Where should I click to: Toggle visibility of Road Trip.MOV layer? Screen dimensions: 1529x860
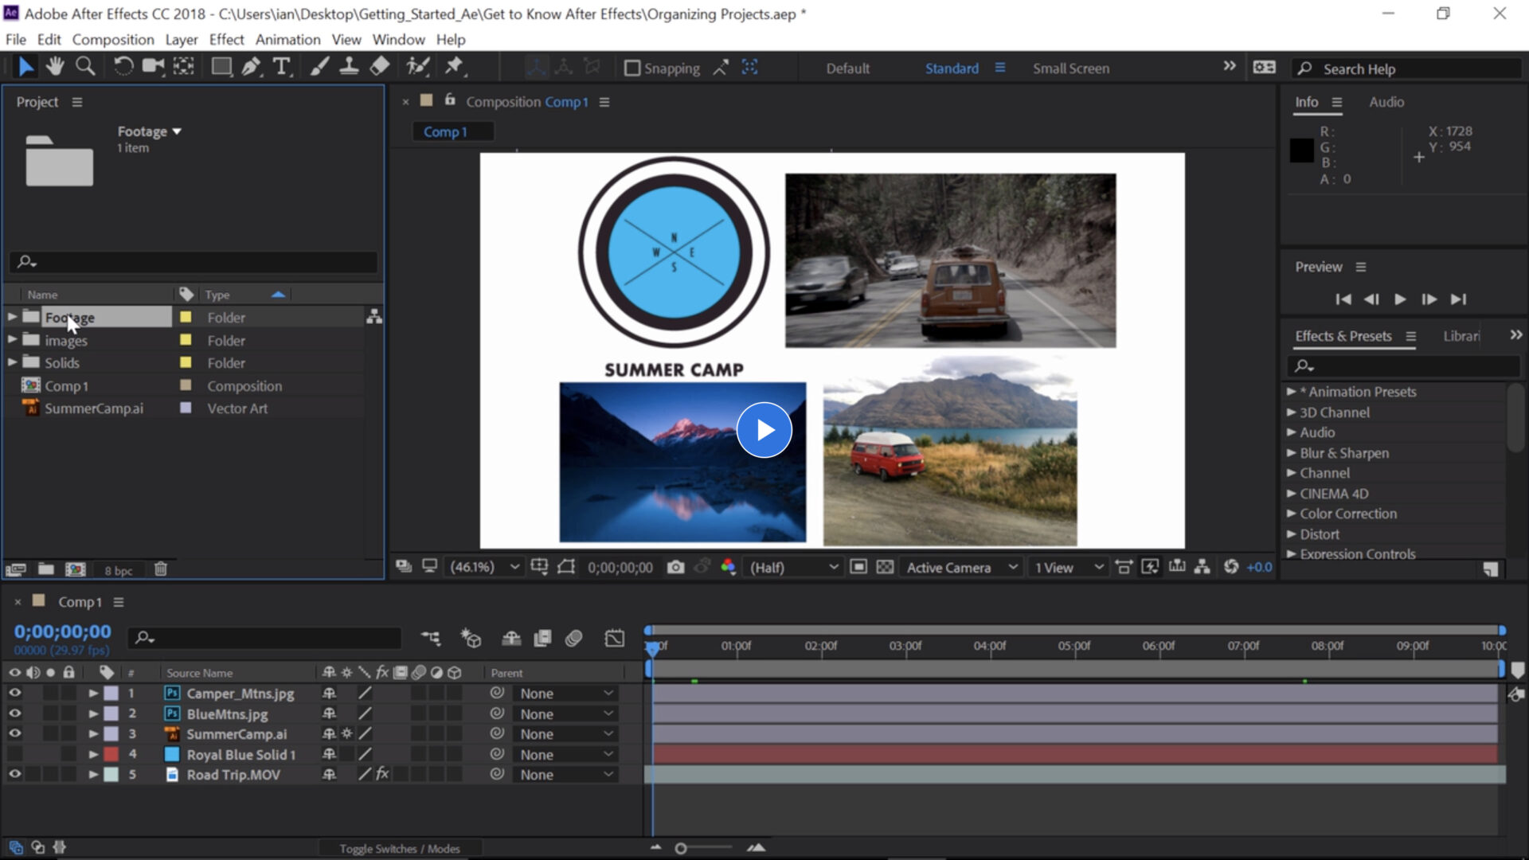coord(14,774)
